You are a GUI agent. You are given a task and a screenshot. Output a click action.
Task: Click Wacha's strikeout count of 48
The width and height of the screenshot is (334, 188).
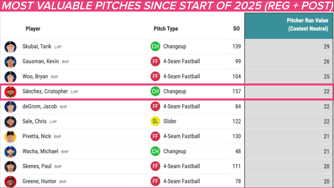pos(237,151)
